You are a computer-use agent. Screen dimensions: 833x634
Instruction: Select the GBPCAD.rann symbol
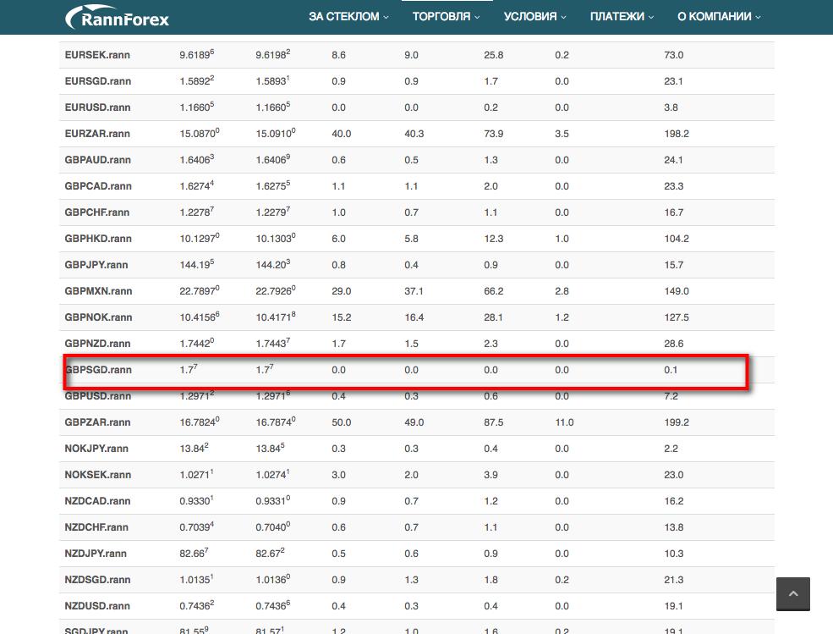click(98, 186)
